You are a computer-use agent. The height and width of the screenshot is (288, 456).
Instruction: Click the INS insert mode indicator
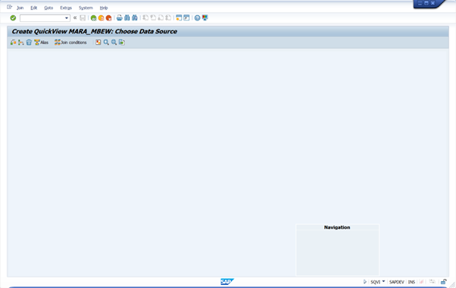(x=411, y=282)
